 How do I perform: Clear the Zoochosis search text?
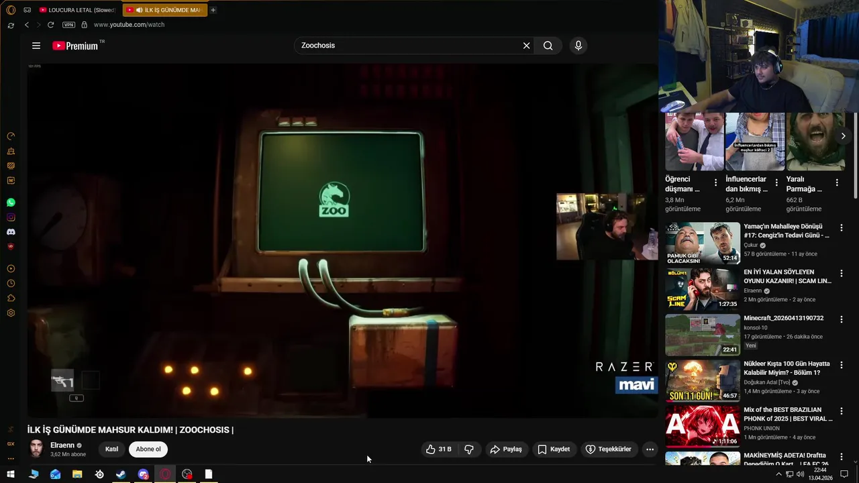[526, 46]
